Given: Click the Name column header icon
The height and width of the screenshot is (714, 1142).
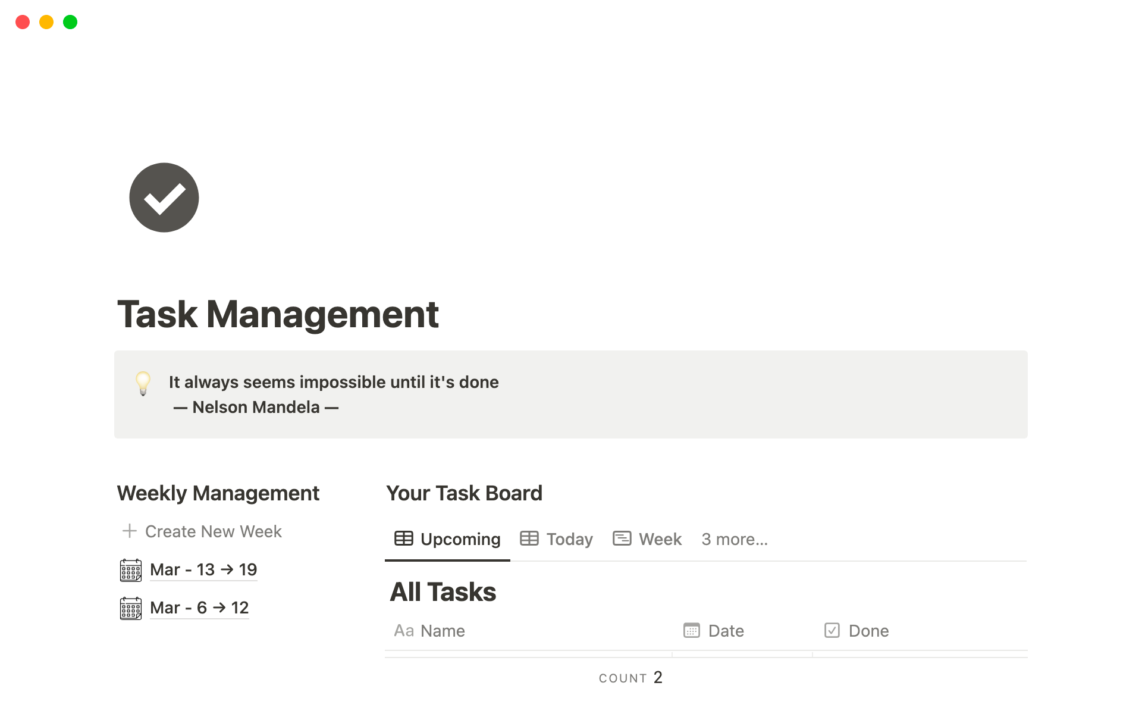Looking at the screenshot, I should pyautogui.click(x=404, y=631).
